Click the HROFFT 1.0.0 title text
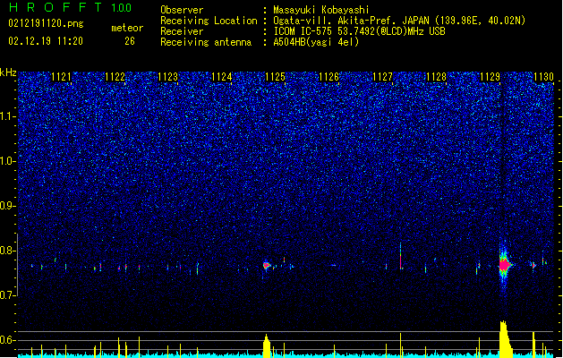The width and height of the screenshot is (563, 358). coord(71,7)
